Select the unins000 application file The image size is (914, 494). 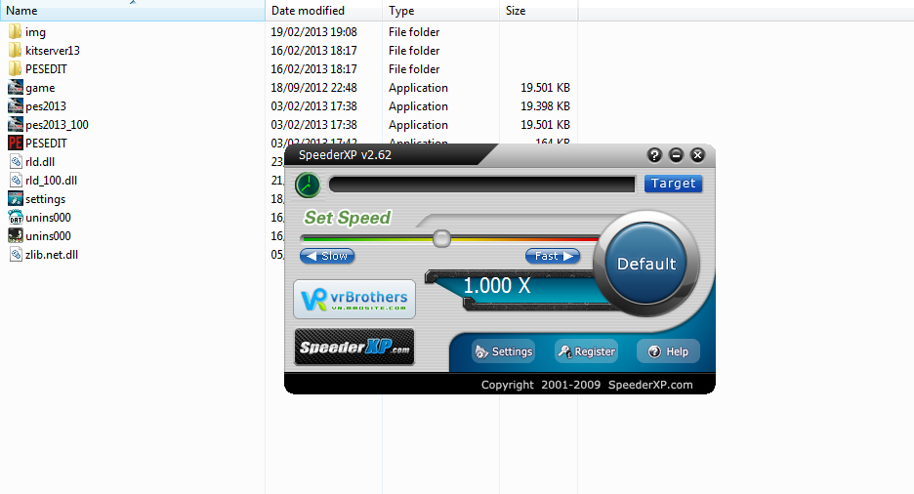49,236
